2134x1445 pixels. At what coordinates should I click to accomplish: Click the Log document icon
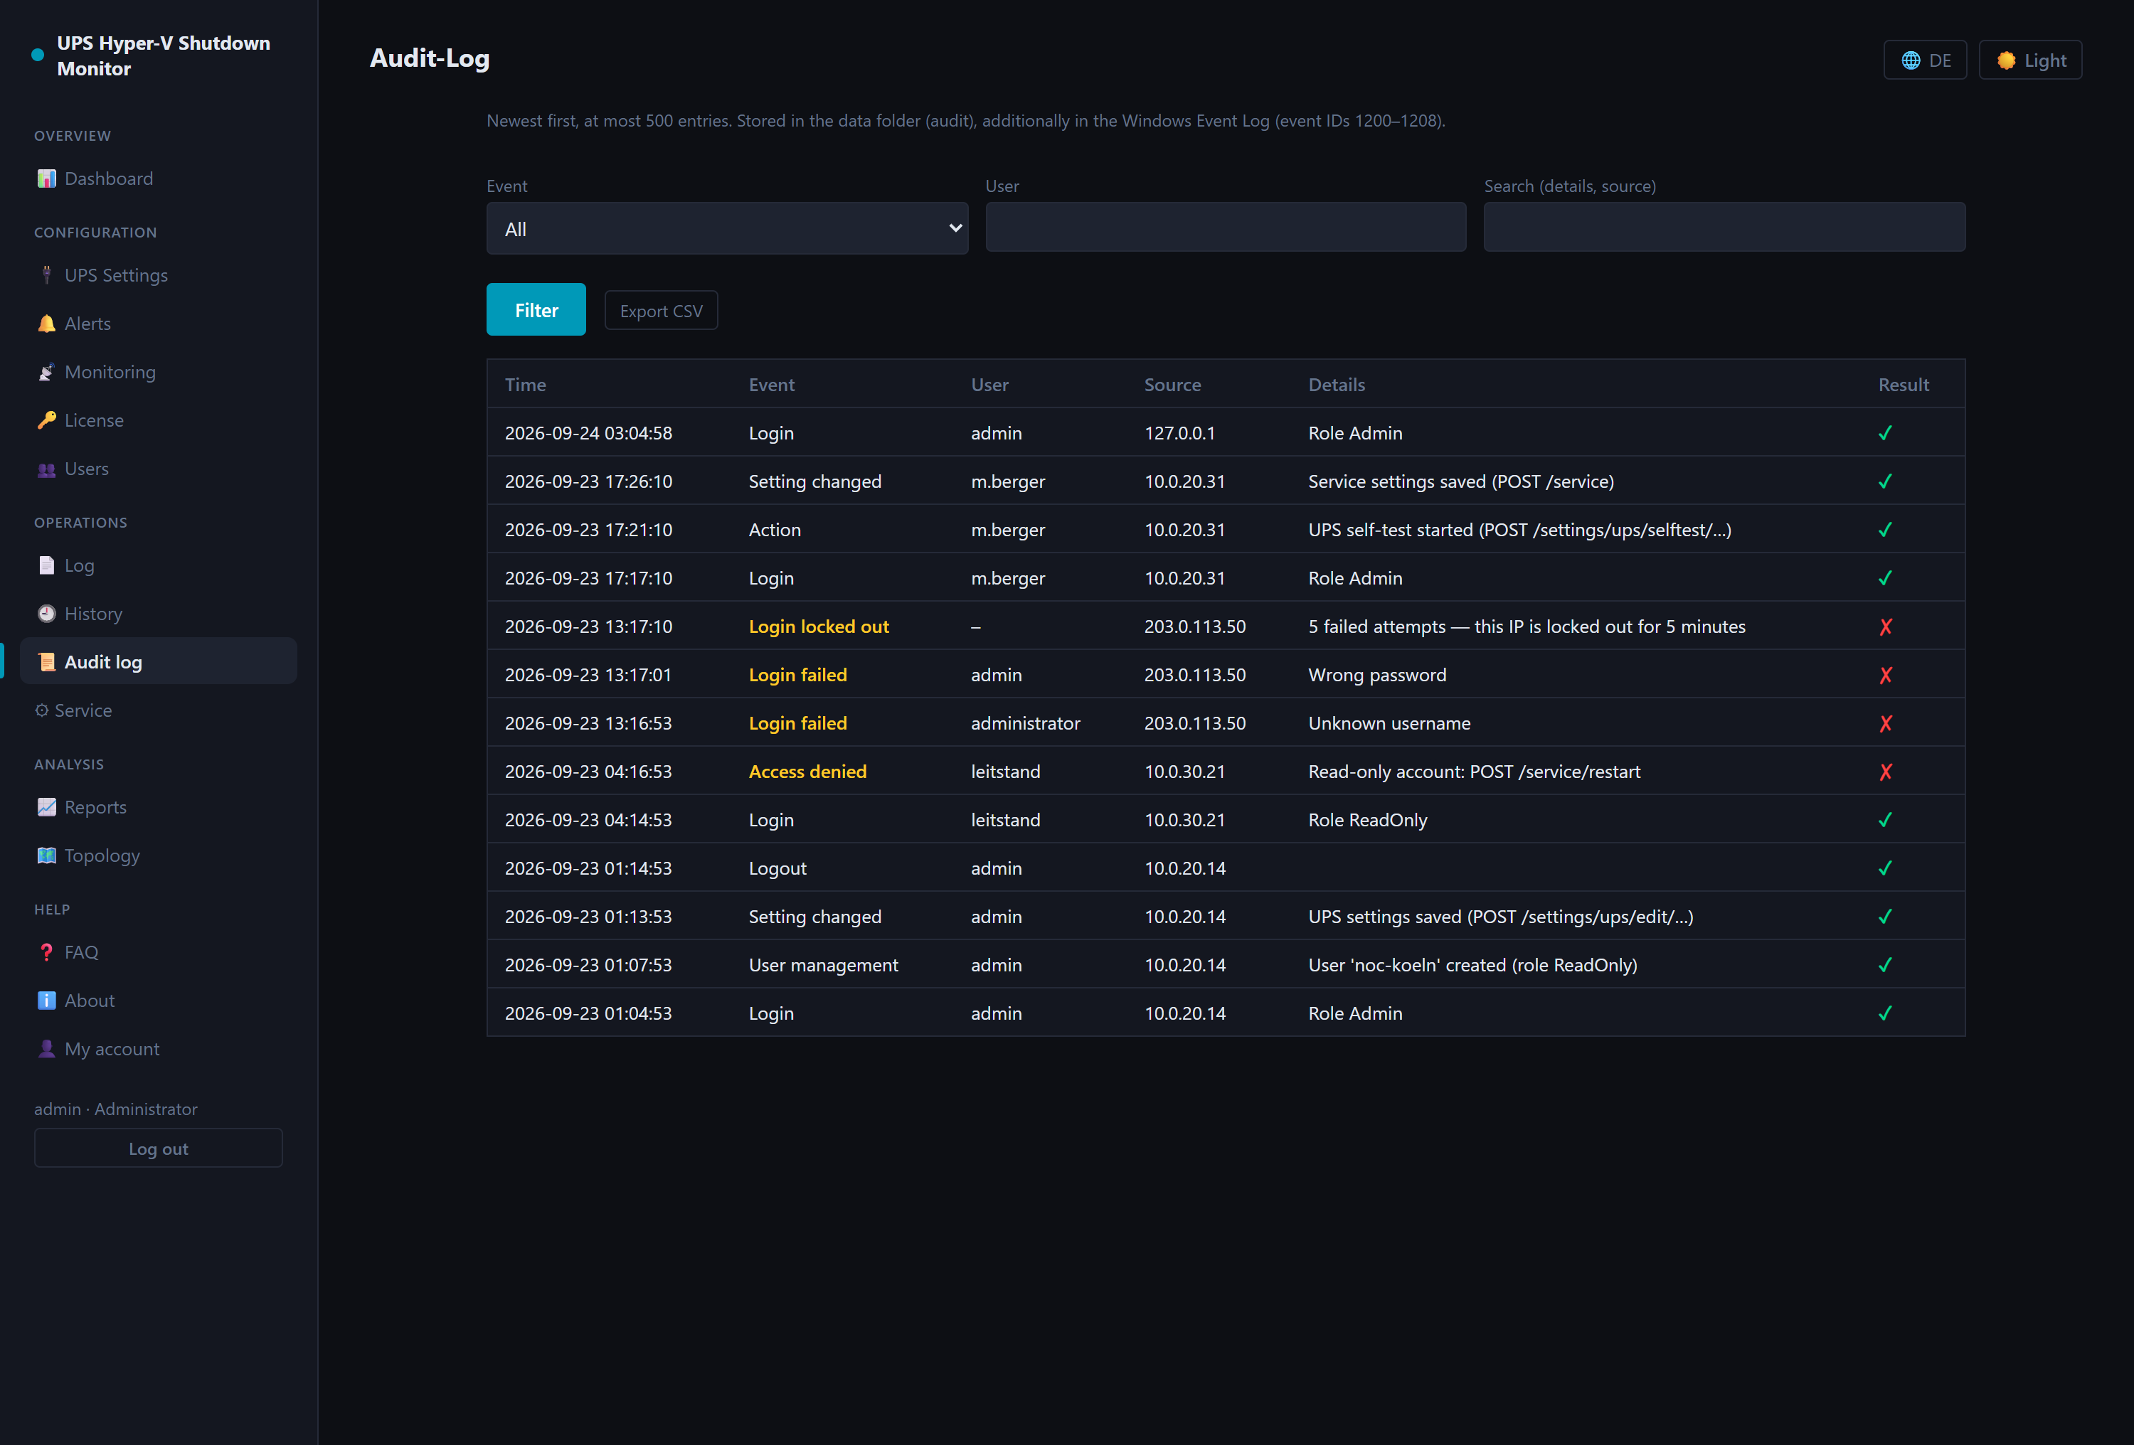coord(46,565)
